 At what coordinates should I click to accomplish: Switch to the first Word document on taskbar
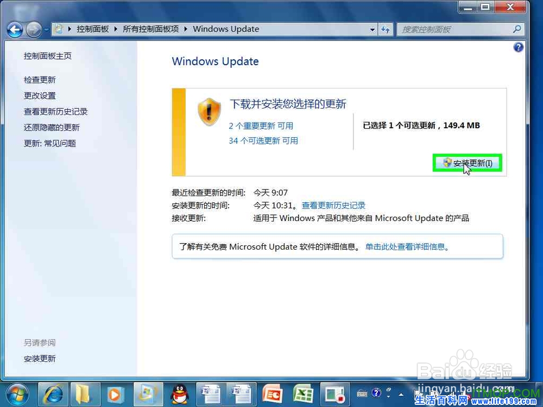pyautogui.click(x=211, y=395)
